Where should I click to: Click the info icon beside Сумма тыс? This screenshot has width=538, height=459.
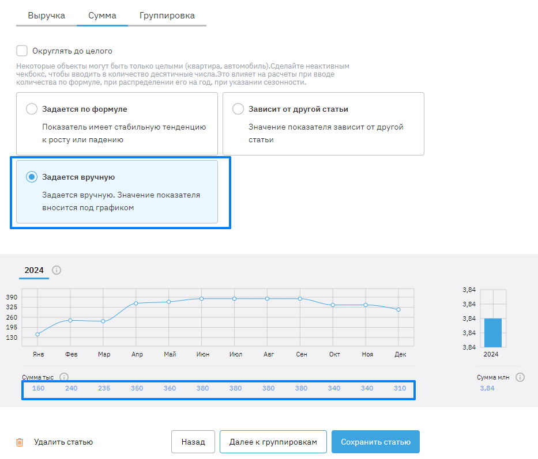click(64, 377)
